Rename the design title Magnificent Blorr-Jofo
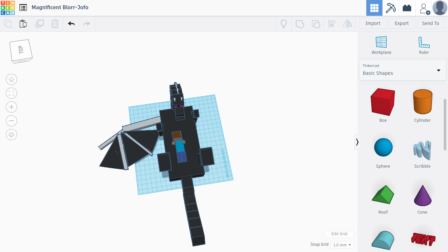This screenshot has height=252, width=448. pyautogui.click(x=60, y=7)
